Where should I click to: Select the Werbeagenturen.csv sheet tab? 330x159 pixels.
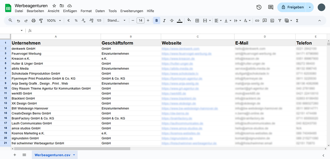coord(55,155)
